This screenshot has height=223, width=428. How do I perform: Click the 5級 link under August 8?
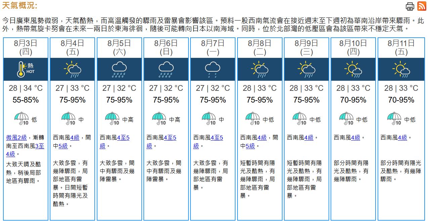point(251,146)
